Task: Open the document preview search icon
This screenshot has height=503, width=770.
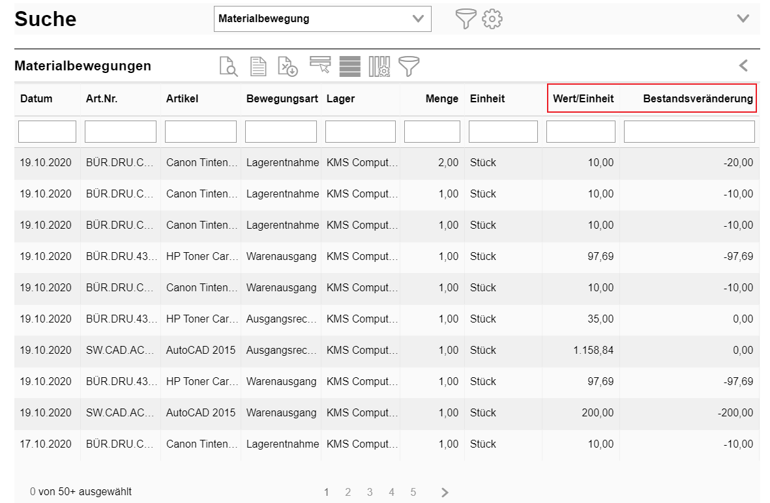Action: (x=228, y=66)
